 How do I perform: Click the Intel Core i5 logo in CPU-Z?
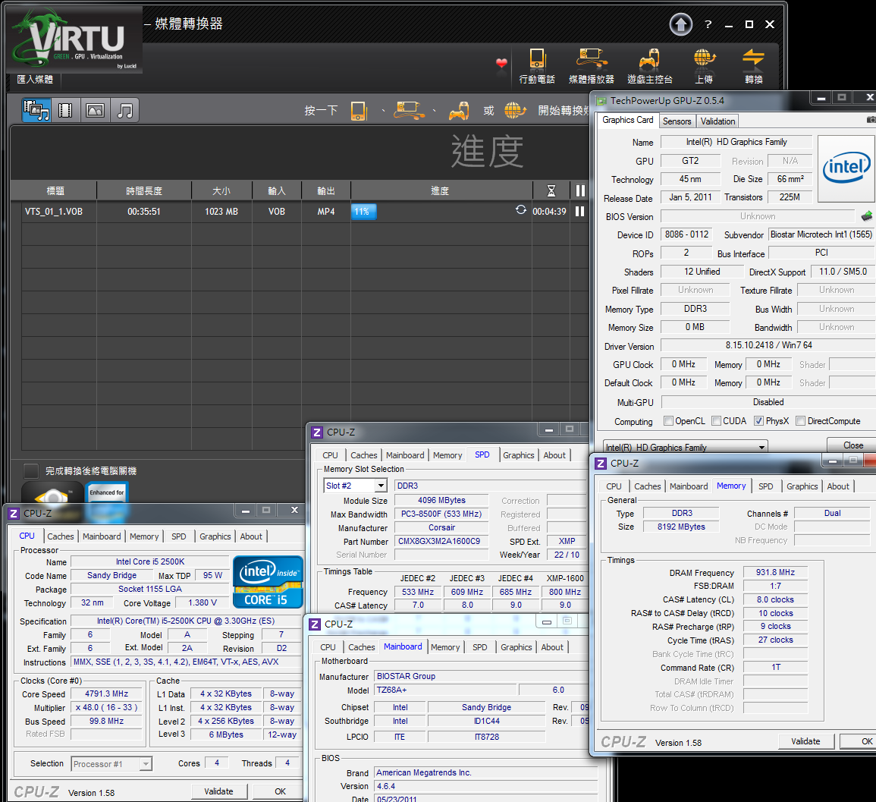(x=268, y=582)
